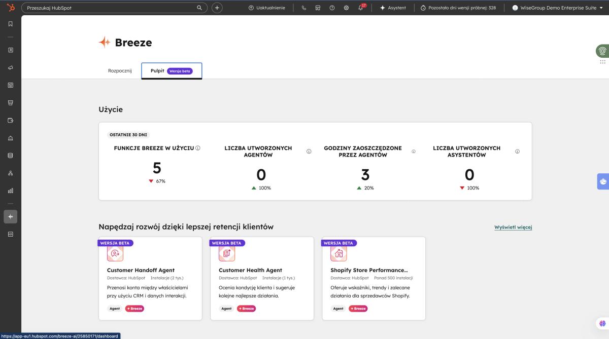
Task: Click the Wersja beta badge on Pulpit tab
Action: coord(180,71)
